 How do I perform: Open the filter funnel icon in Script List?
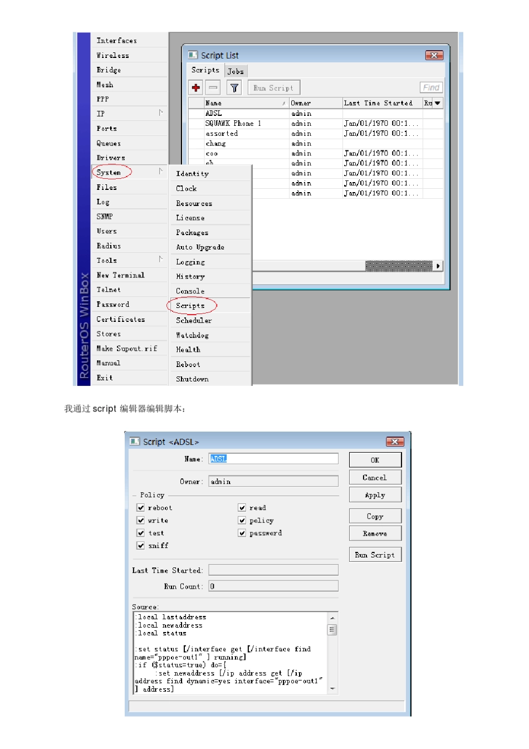click(234, 88)
